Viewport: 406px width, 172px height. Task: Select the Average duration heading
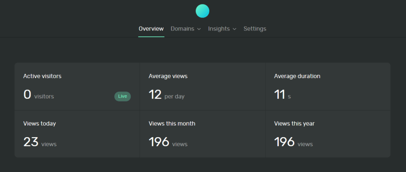[x=297, y=76]
